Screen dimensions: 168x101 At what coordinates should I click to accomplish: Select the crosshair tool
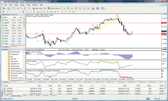click(8, 12)
